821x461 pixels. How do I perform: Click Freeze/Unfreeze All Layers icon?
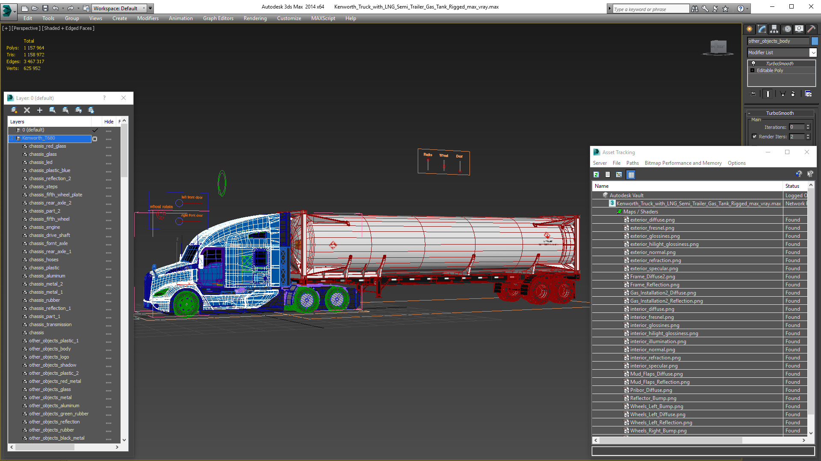[91, 110]
